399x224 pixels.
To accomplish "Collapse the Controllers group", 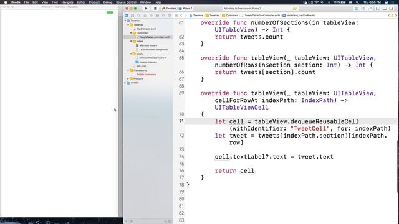I will point(132,33).
